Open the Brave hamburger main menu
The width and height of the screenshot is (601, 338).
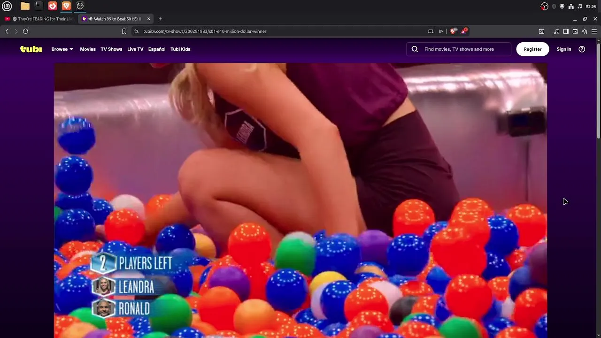(x=594, y=31)
